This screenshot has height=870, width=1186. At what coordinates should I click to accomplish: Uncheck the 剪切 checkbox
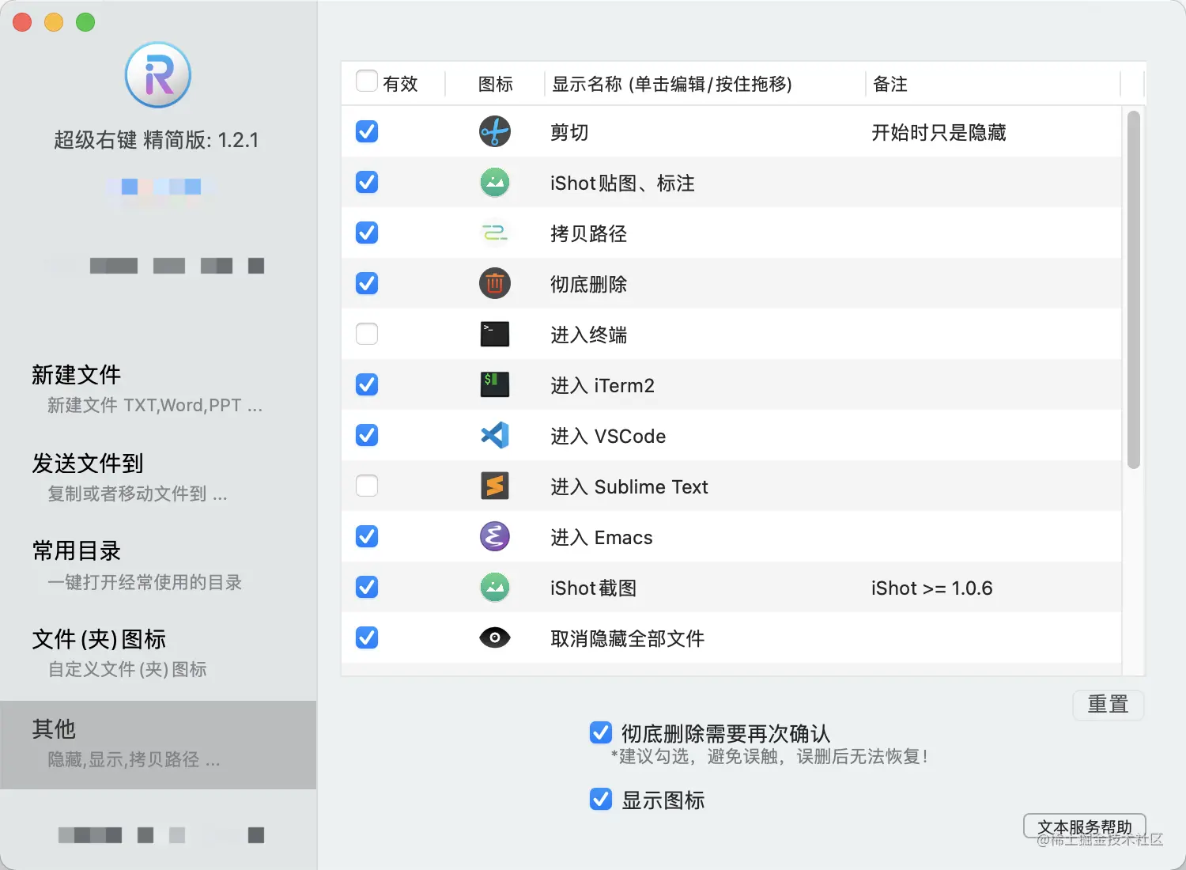click(x=367, y=131)
